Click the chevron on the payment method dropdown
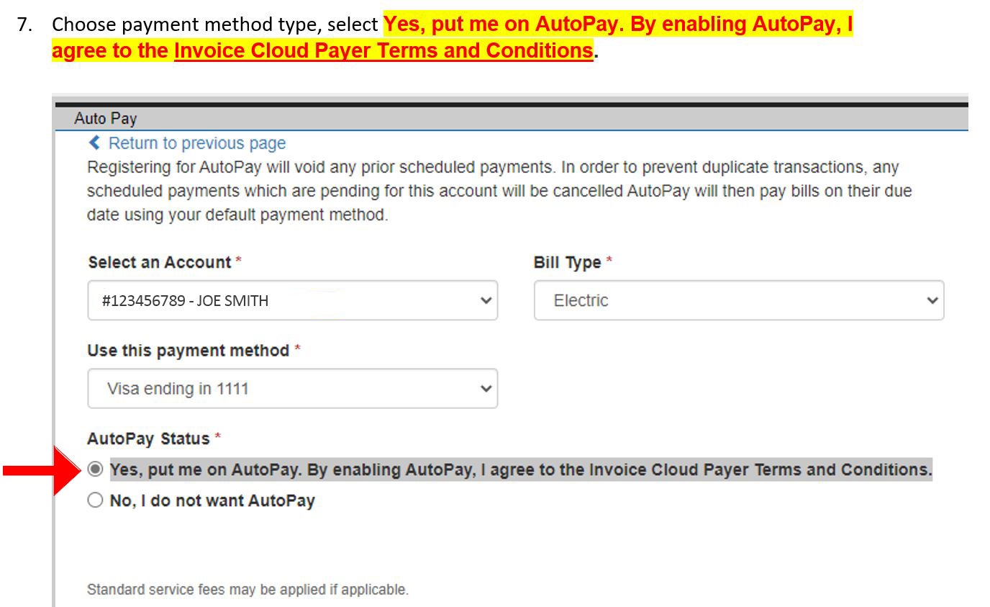This screenshot has width=990, height=607. coord(488,388)
